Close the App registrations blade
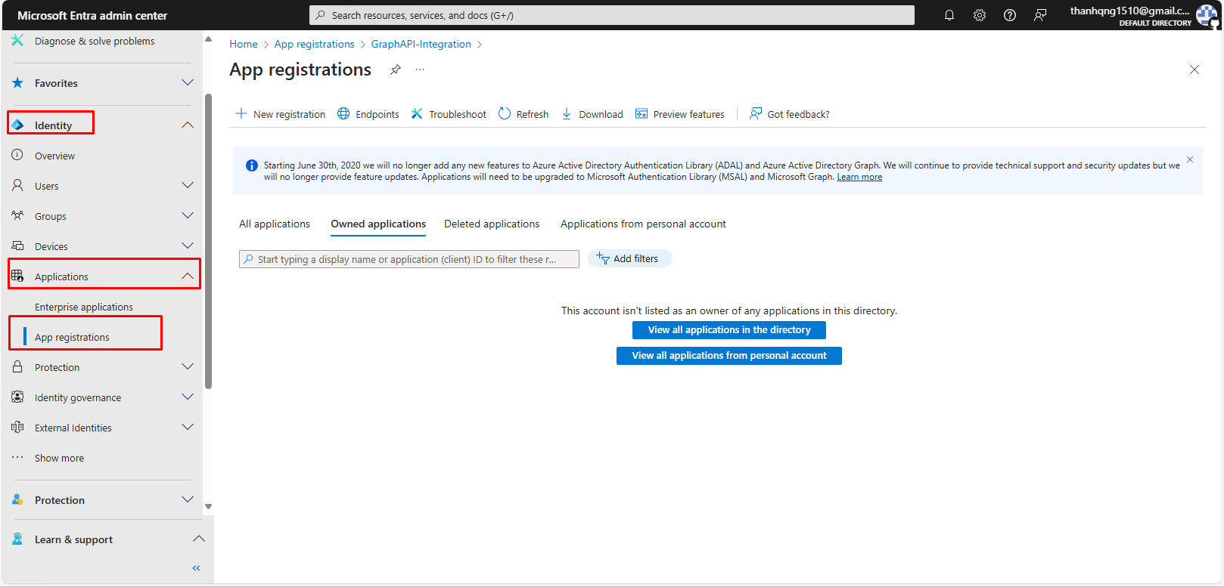Screen dimensions: 1224x587 pyautogui.click(x=1194, y=70)
